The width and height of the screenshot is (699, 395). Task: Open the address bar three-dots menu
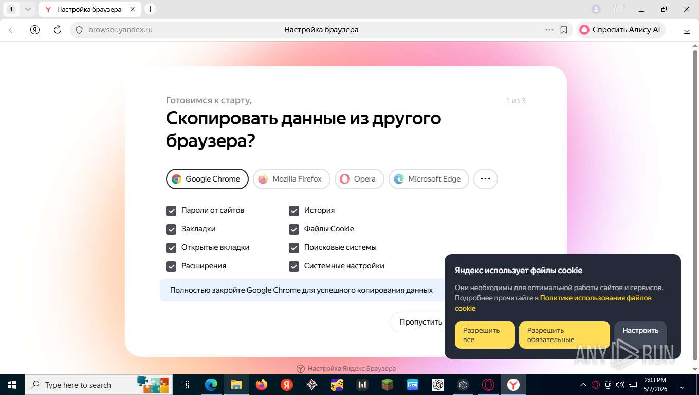coord(549,30)
